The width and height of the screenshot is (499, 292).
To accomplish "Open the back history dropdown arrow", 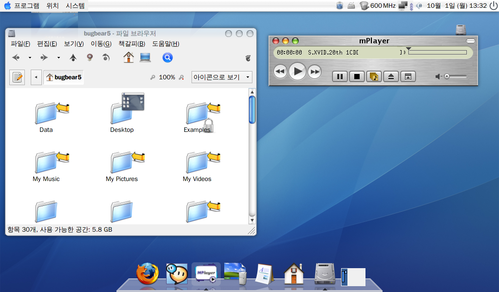I will (30, 57).
